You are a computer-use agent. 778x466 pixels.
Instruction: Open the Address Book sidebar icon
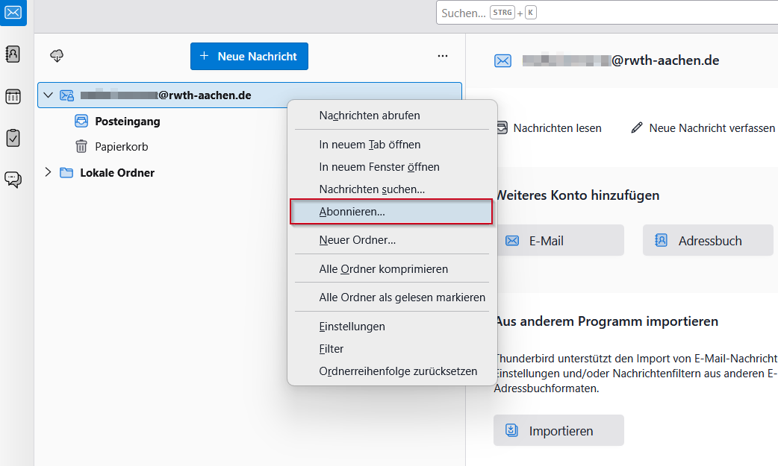(x=13, y=54)
